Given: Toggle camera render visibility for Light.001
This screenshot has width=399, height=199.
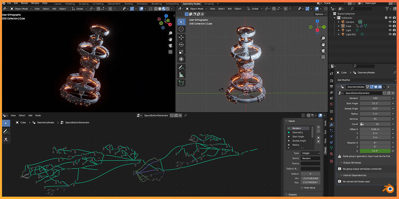Looking at the screenshot, I should pyautogui.click(x=394, y=34).
